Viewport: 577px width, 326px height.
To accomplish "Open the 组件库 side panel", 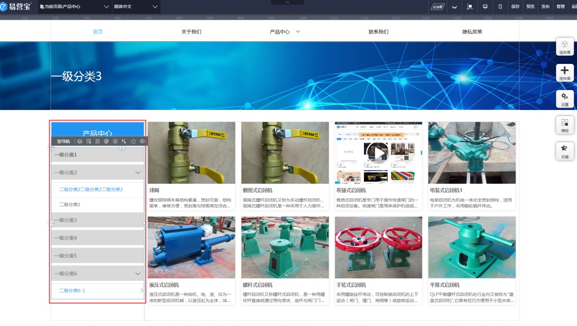I will click(x=564, y=47).
